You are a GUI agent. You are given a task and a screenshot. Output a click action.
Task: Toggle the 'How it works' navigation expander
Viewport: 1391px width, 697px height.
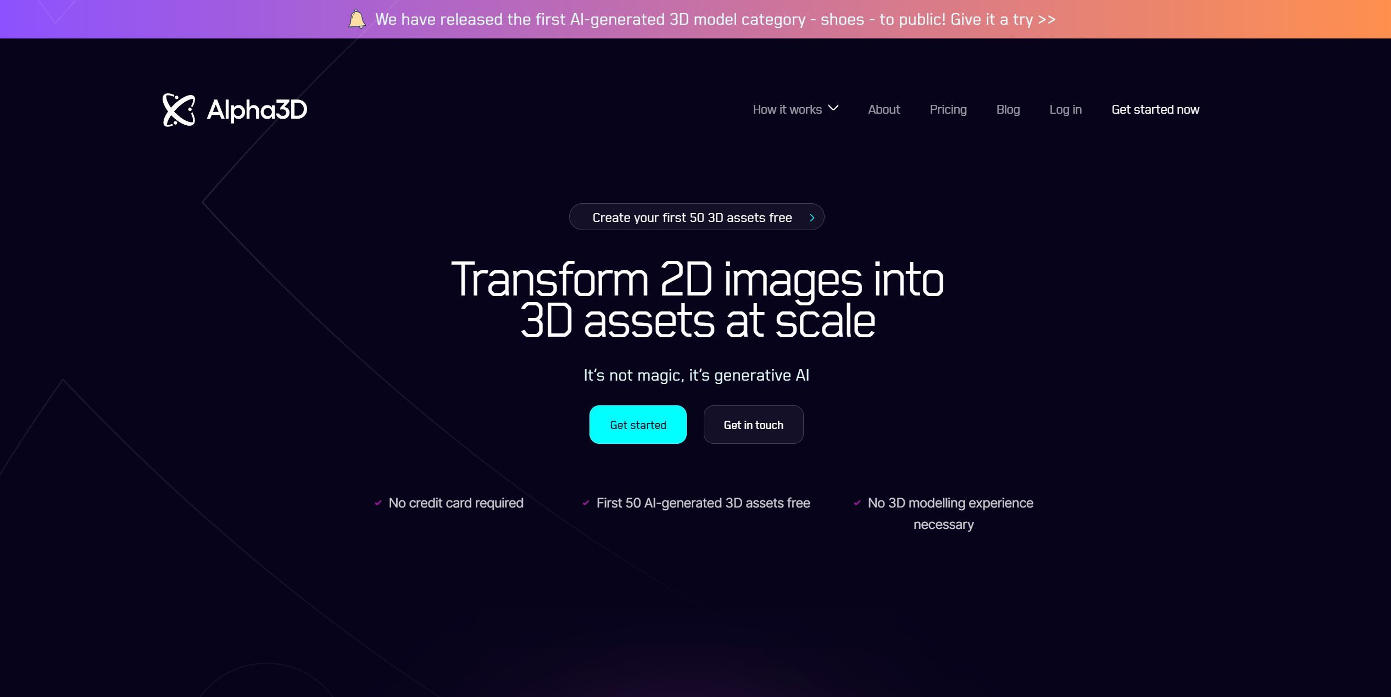click(x=831, y=108)
